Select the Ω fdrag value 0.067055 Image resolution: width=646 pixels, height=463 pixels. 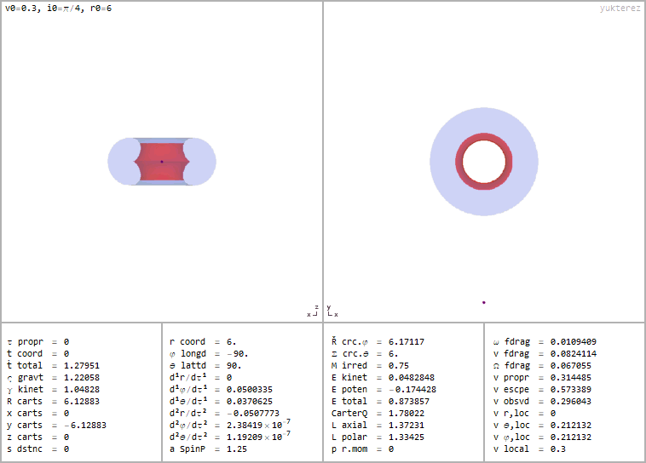tap(571, 365)
